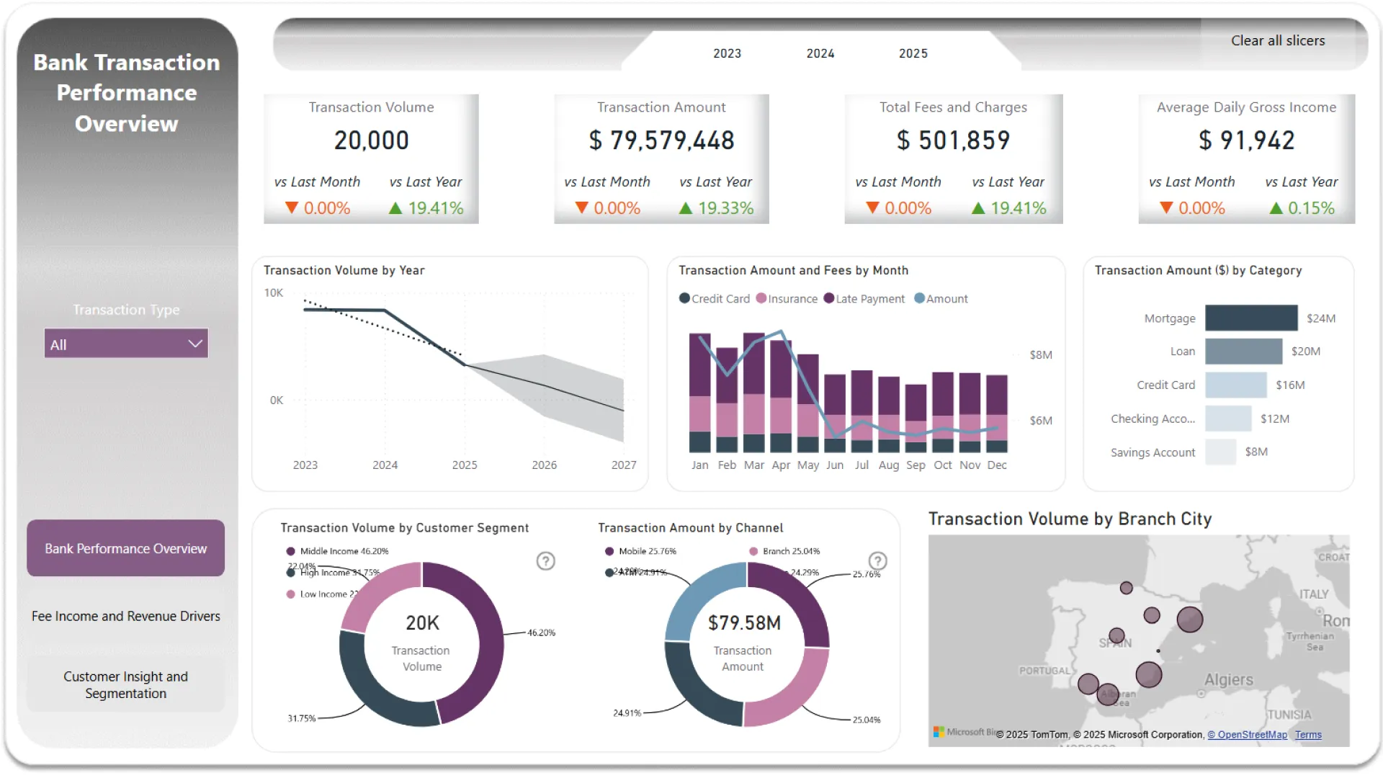
Task: Click the Late Payment legend marker
Action: (x=829, y=298)
